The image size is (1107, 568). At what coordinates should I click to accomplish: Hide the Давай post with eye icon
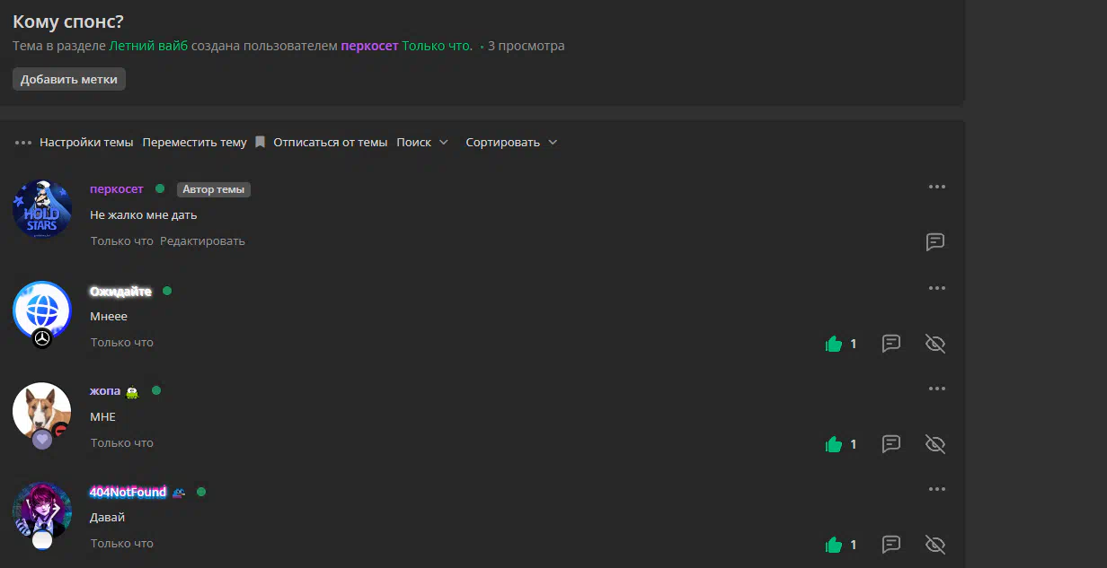pyautogui.click(x=935, y=545)
